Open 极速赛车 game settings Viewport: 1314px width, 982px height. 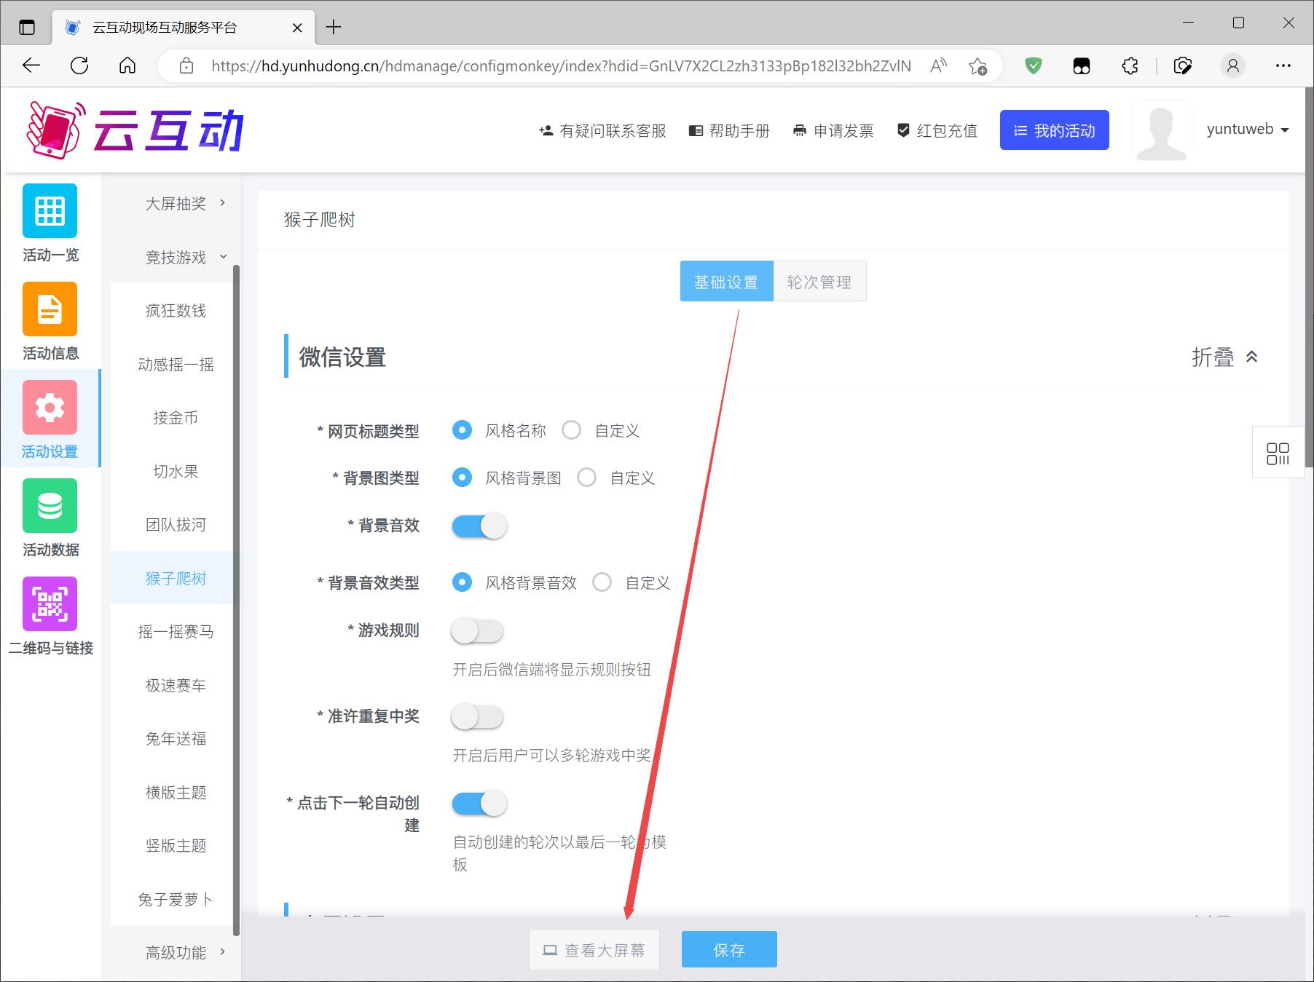[x=176, y=685]
